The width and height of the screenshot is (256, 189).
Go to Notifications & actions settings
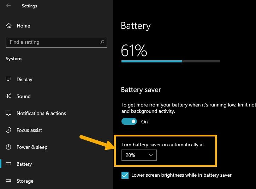[41, 113]
